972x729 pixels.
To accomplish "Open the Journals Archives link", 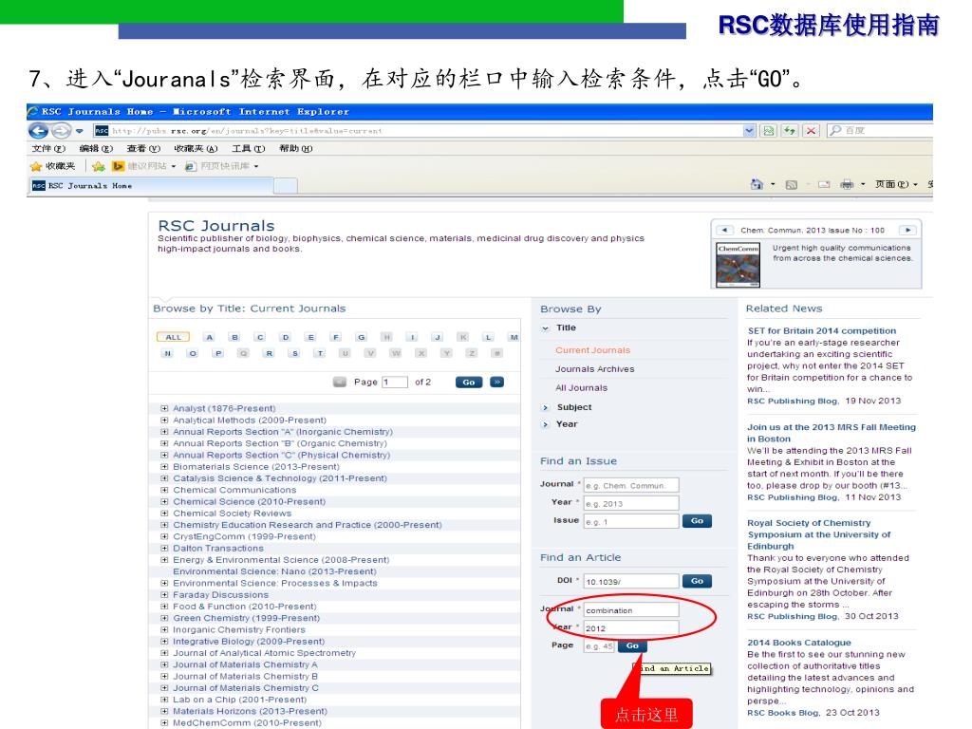I will (x=595, y=369).
